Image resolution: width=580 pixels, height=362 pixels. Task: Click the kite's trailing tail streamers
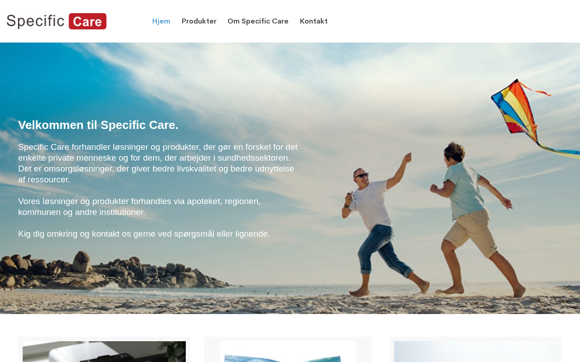click(x=560, y=152)
